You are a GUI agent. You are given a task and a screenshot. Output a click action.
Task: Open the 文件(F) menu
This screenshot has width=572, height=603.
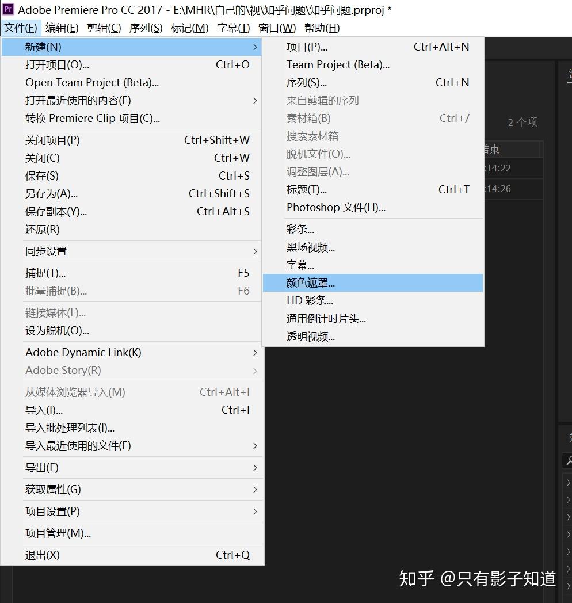point(20,28)
